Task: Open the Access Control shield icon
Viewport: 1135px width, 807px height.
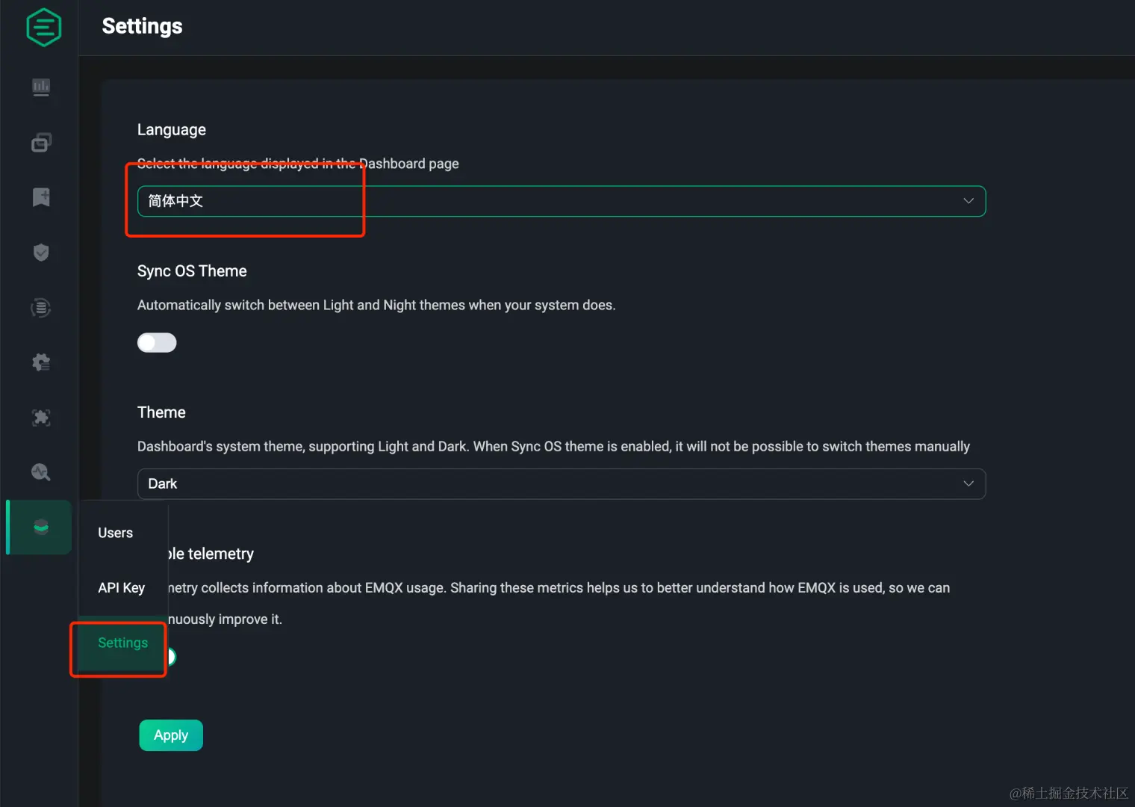Action: (x=41, y=252)
